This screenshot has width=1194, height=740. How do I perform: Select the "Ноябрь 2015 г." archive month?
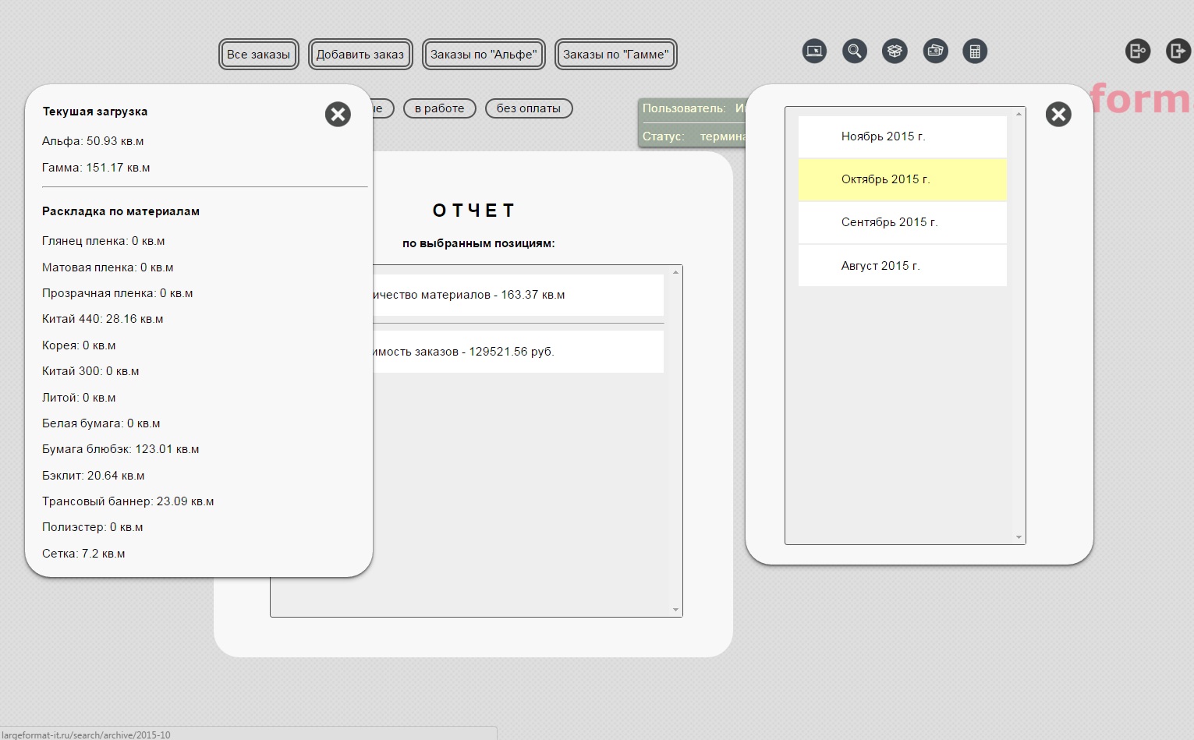pyautogui.click(x=902, y=136)
